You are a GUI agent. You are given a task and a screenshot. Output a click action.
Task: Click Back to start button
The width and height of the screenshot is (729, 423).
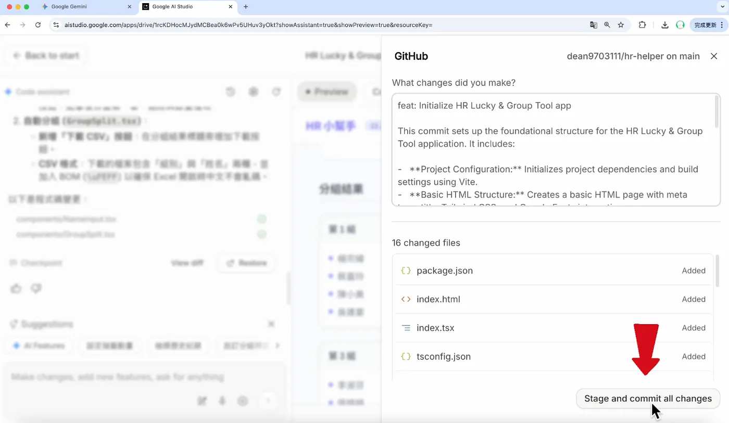pos(46,55)
